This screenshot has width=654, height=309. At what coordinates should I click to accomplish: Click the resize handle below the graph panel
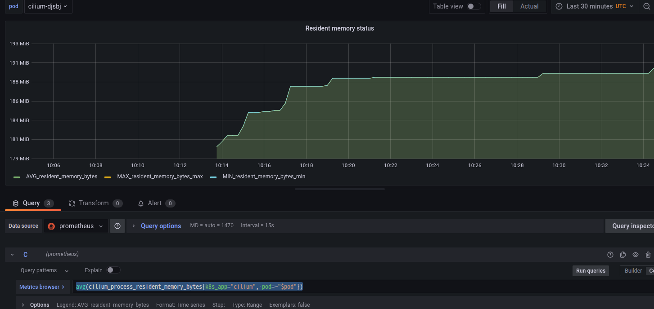point(340,189)
